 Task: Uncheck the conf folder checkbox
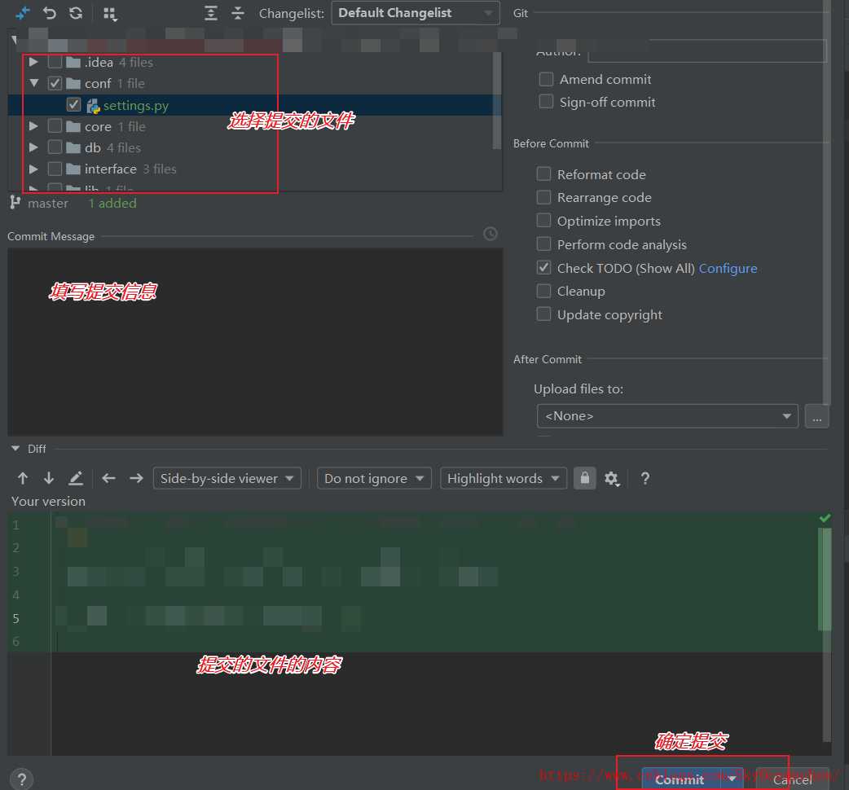[x=55, y=83]
